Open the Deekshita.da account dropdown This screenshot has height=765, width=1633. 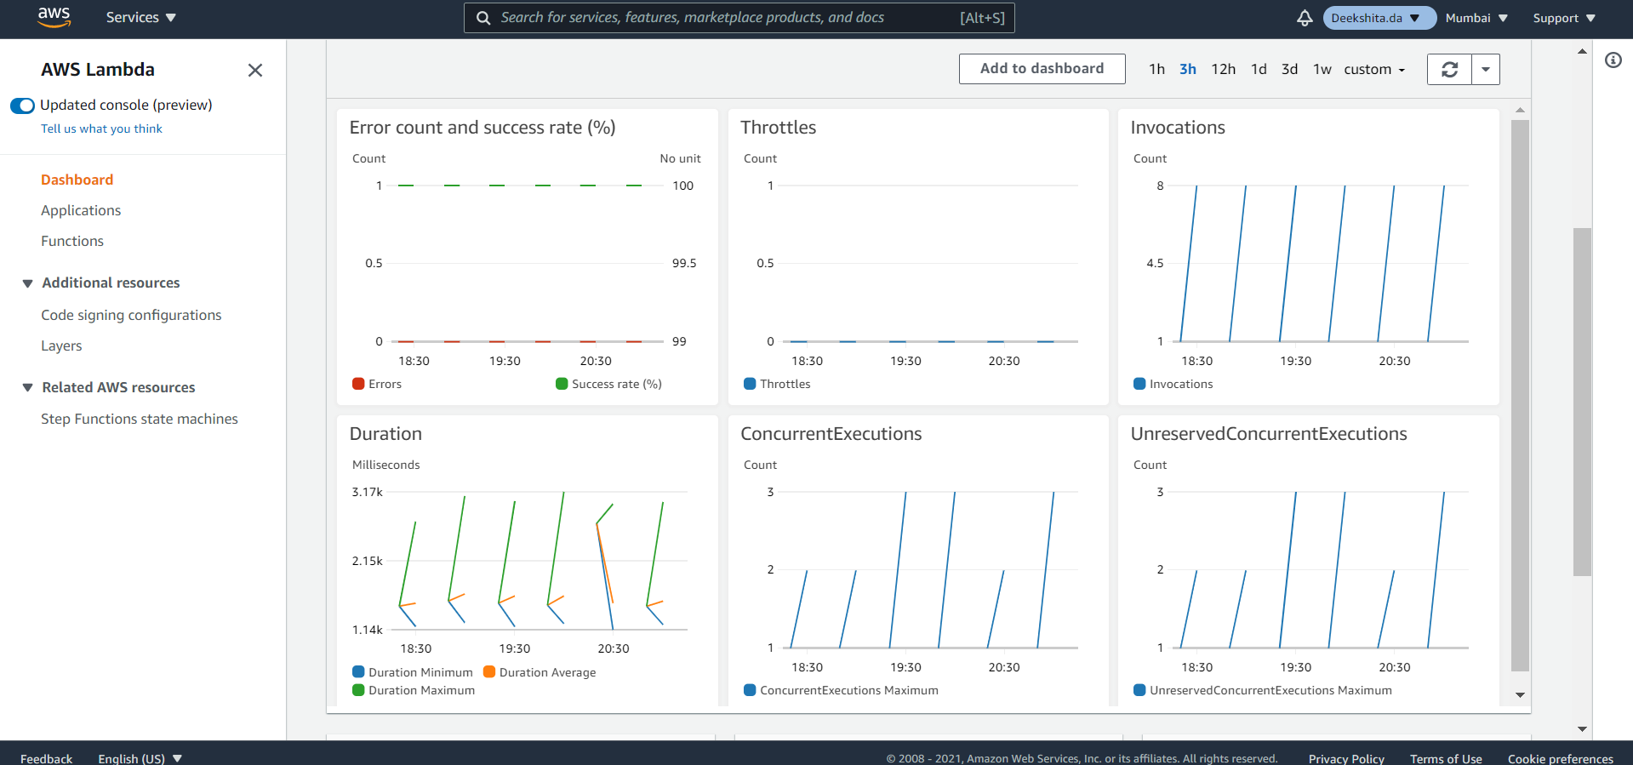tap(1379, 18)
